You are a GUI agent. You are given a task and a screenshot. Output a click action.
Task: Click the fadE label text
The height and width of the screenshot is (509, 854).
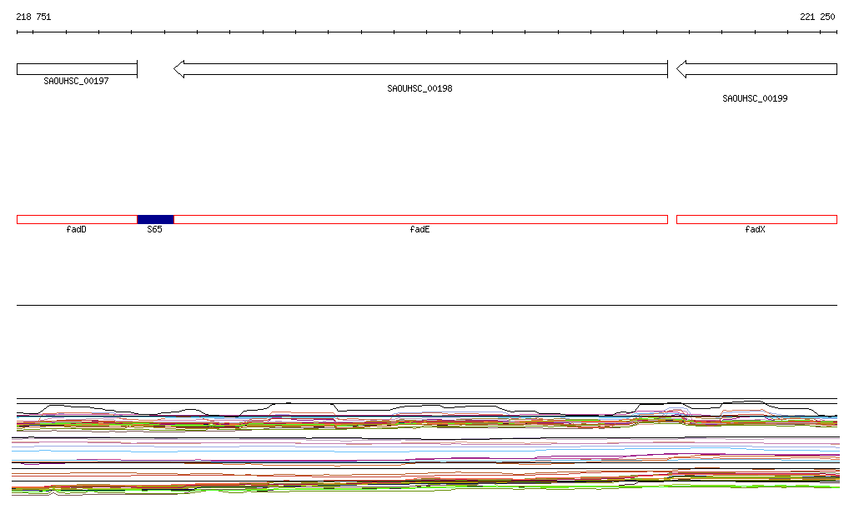419,229
